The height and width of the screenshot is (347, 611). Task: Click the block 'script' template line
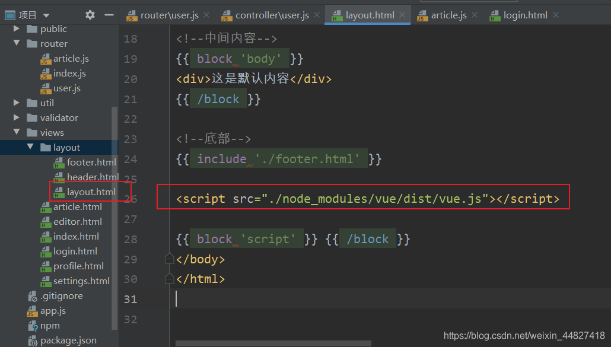coord(293,238)
